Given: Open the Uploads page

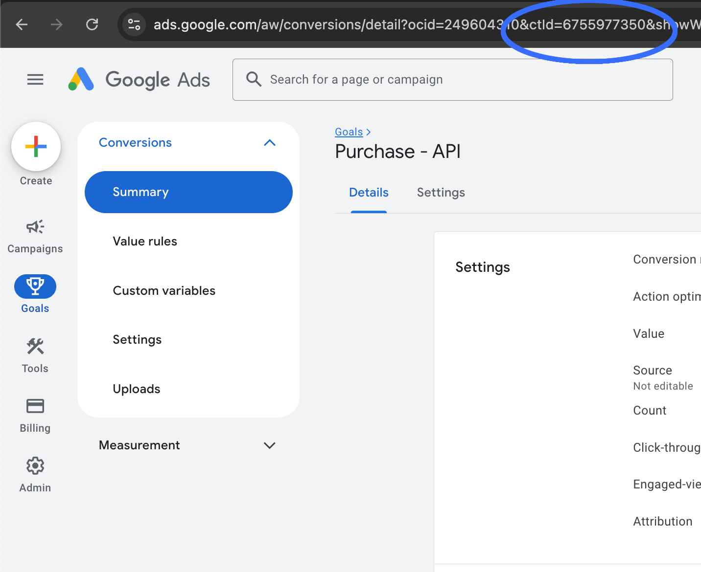Looking at the screenshot, I should (137, 389).
